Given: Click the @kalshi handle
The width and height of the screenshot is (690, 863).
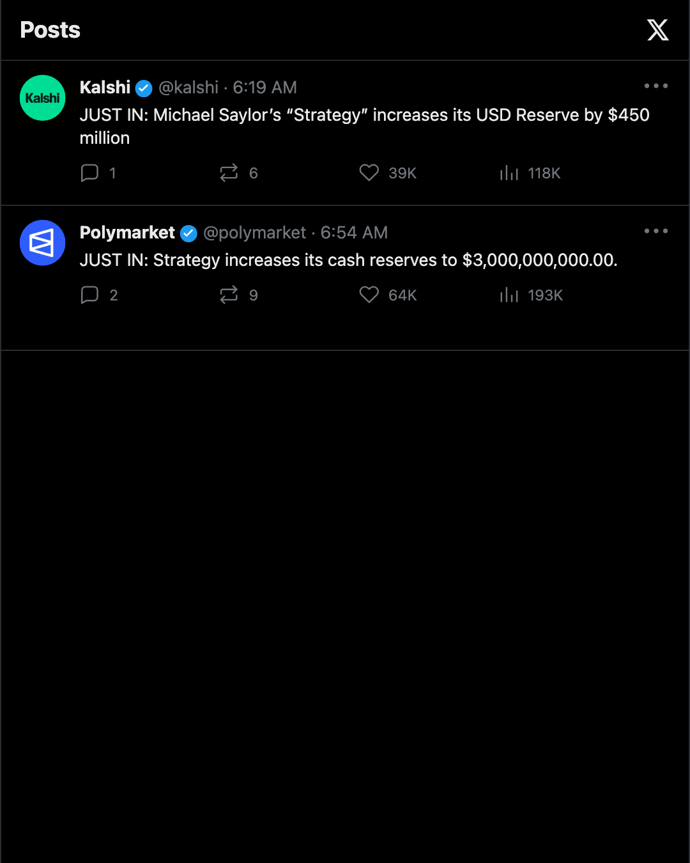Looking at the screenshot, I should pyautogui.click(x=188, y=88).
